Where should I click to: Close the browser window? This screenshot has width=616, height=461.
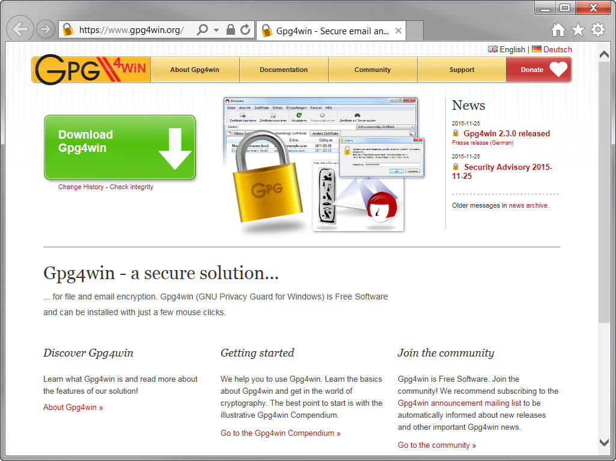tap(593, 8)
